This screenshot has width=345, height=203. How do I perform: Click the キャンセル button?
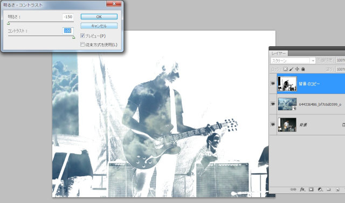[99, 26]
